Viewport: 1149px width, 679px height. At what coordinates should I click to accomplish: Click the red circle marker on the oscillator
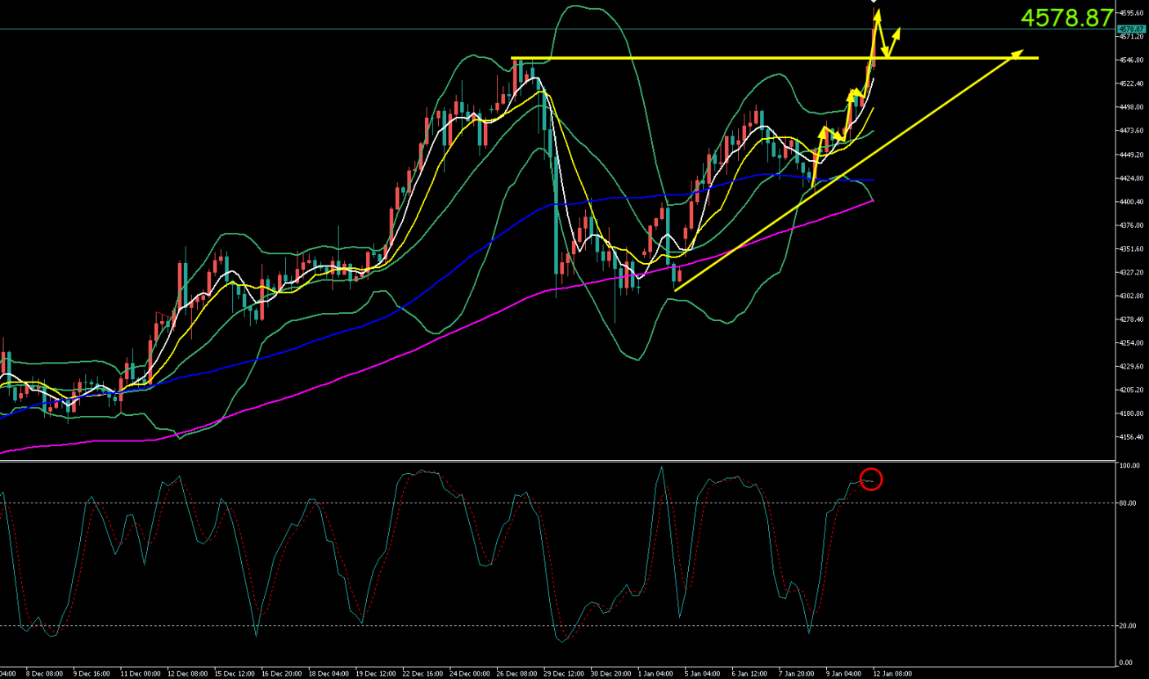click(x=871, y=480)
